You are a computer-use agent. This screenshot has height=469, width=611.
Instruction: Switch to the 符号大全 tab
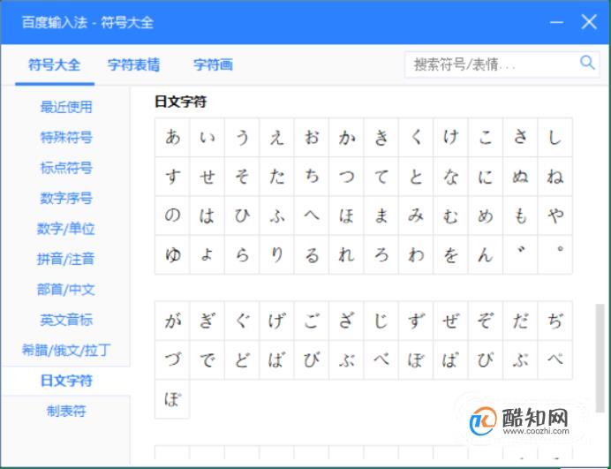(x=55, y=64)
